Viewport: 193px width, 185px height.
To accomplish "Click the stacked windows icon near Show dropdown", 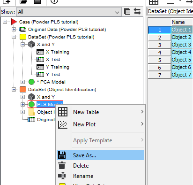I will coord(127,12).
